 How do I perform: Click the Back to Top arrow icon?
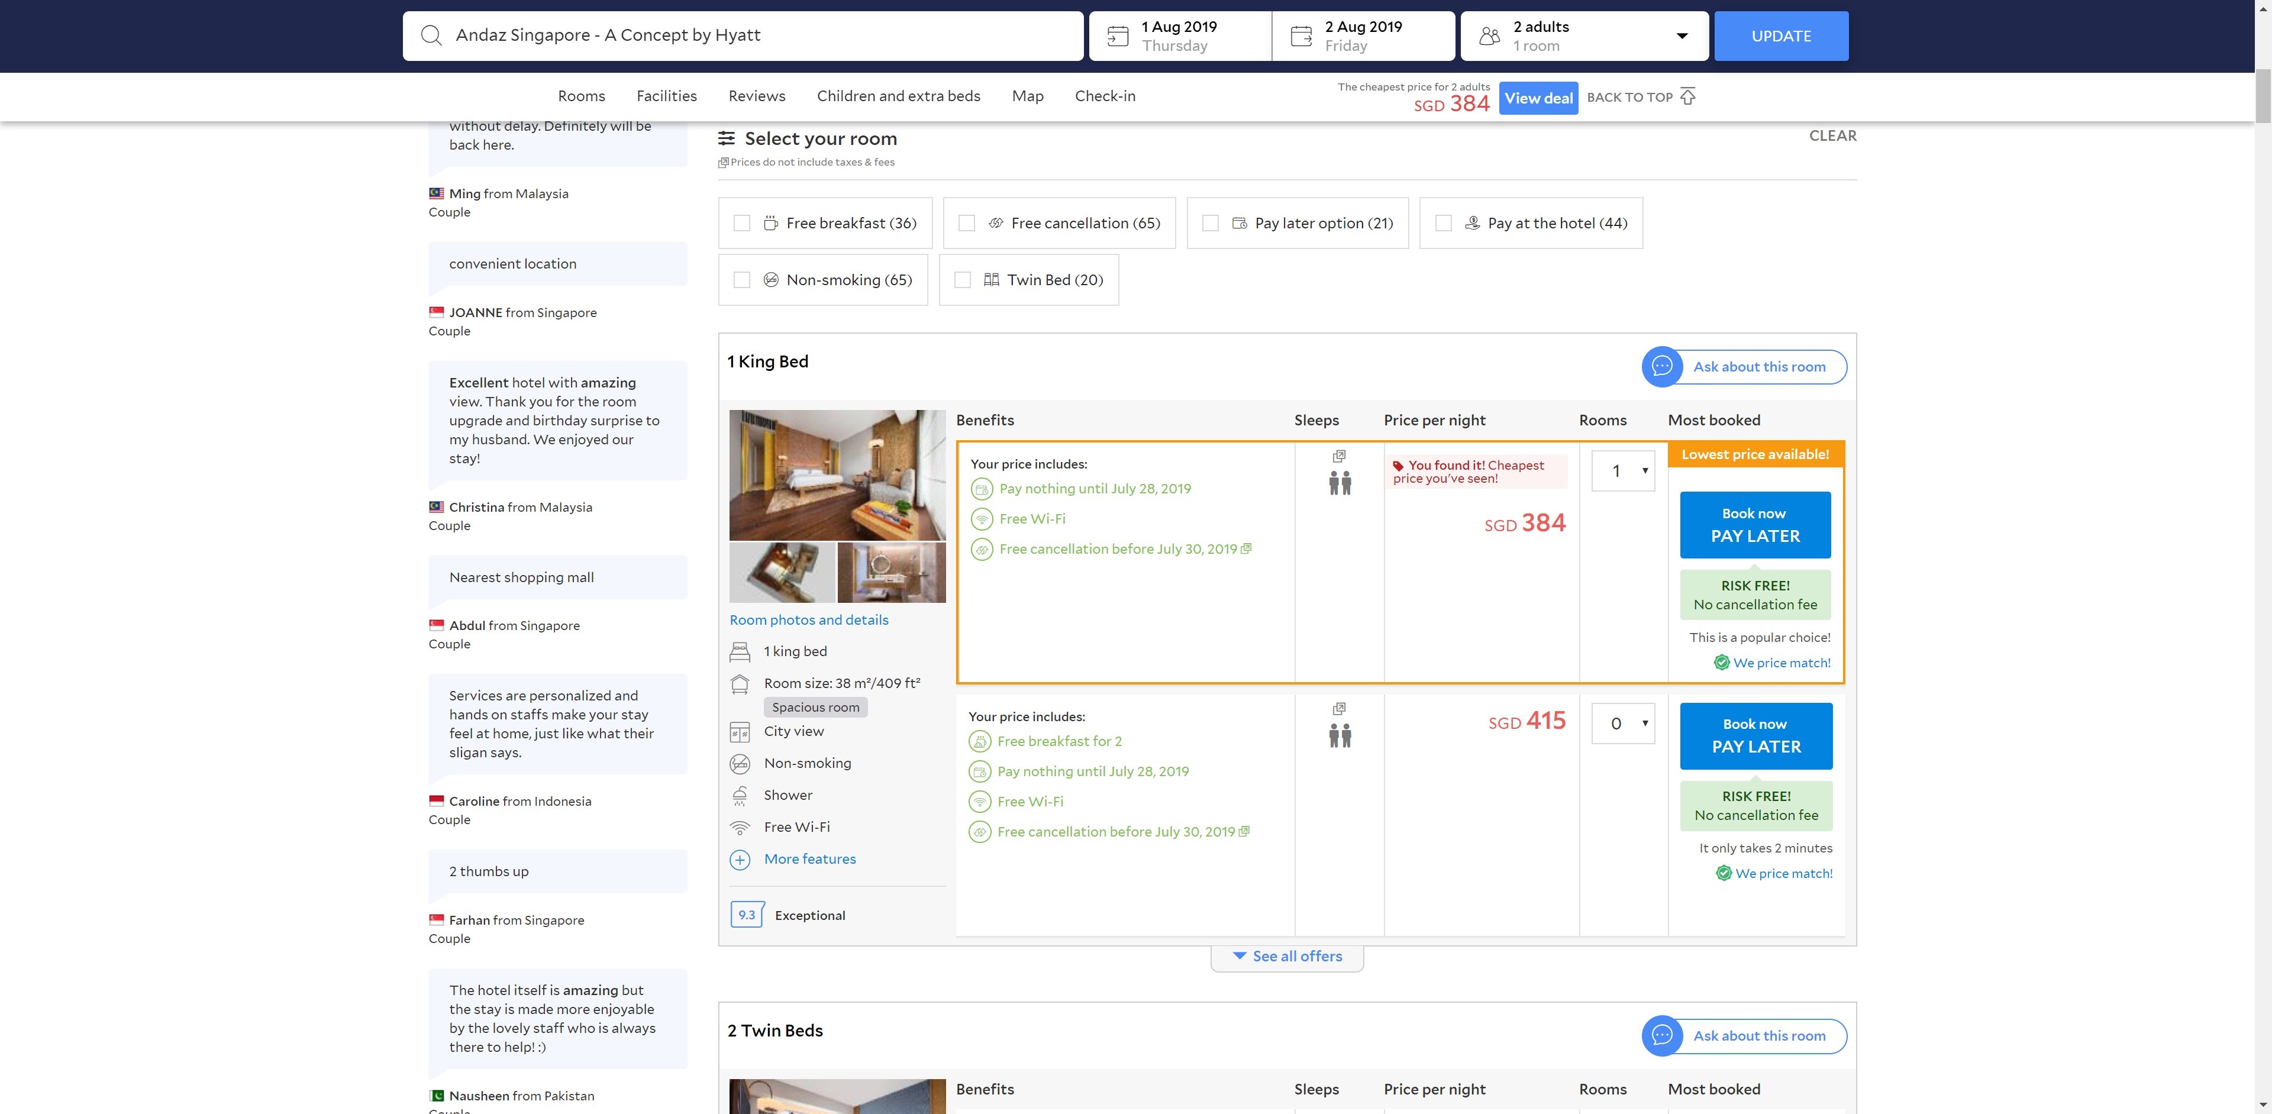[x=1687, y=96]
